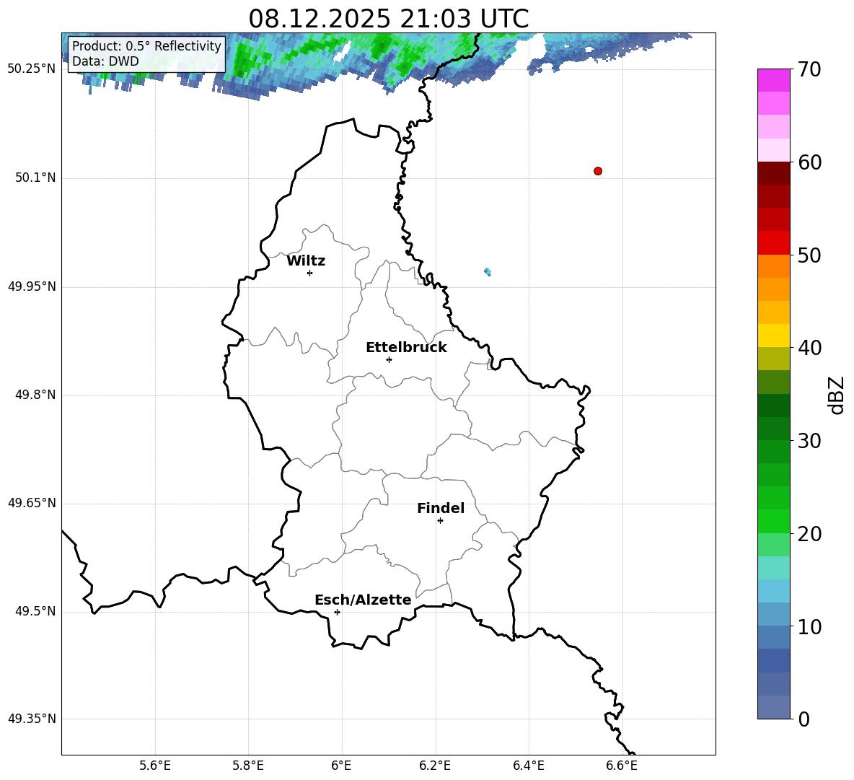
Task: Click the Ettelbruck station cross marker
Action: click(x=389, y=359)
